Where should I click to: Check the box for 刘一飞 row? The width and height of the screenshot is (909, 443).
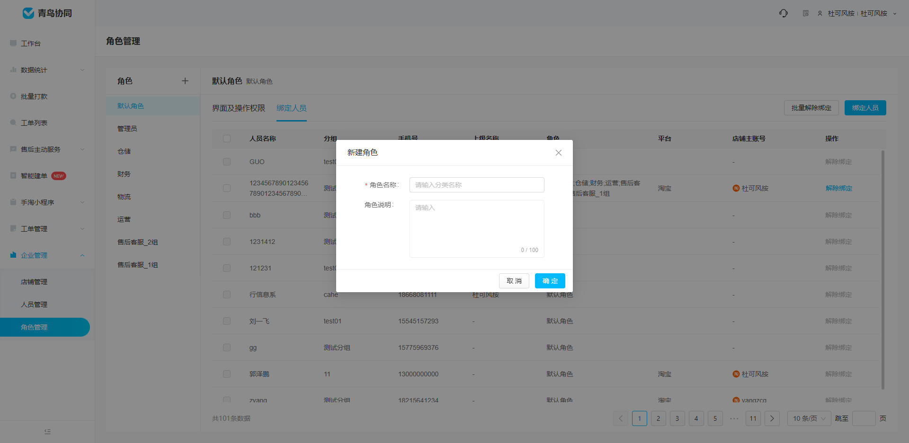click(227, 321)
